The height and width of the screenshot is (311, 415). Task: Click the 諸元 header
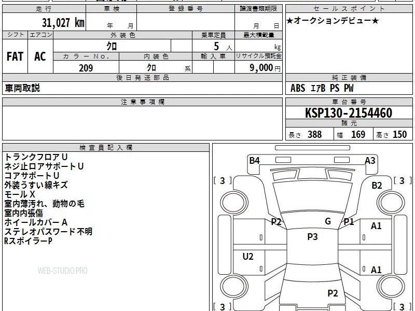[x=349, y=123]
